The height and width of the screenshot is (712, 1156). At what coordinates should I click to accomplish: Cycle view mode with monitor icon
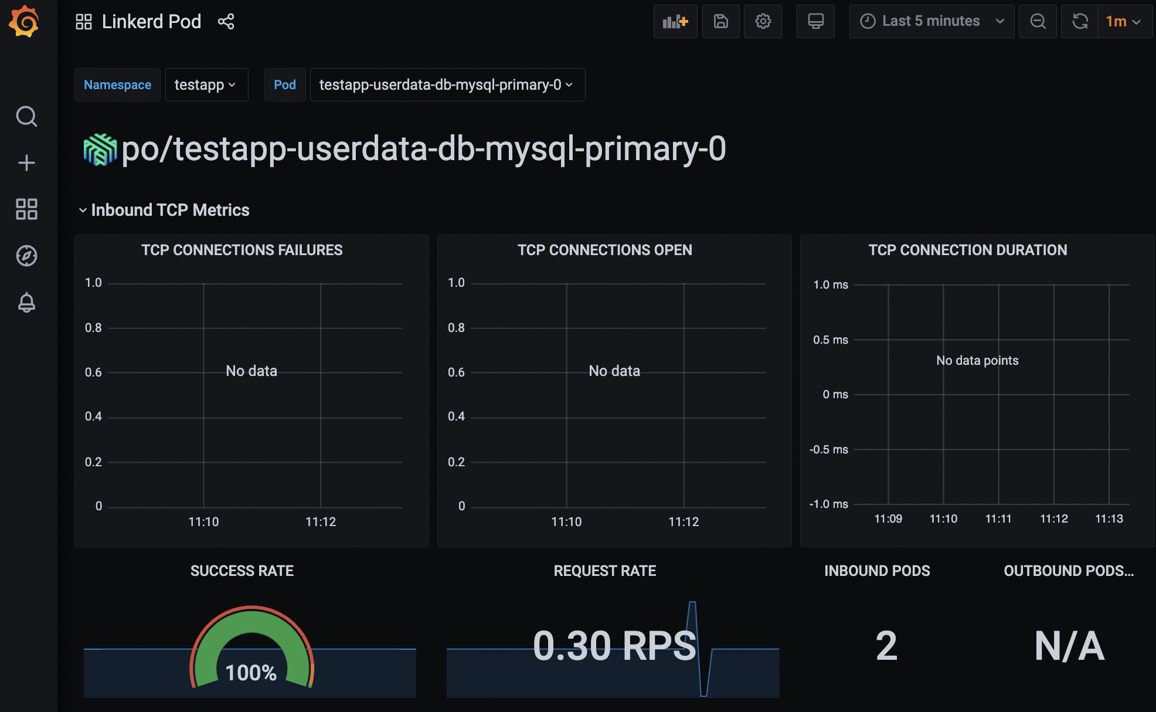click(x=815, y=22)
